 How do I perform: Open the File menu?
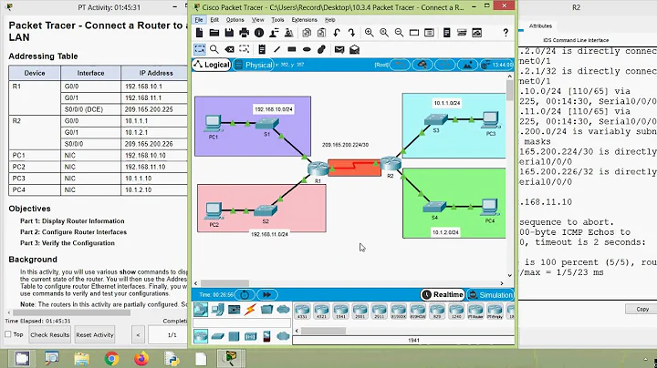199,20
